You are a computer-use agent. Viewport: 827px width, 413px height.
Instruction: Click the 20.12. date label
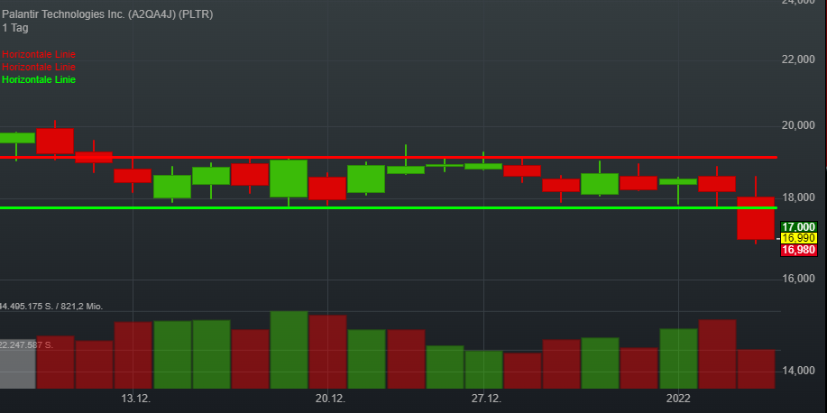[328, 399]
